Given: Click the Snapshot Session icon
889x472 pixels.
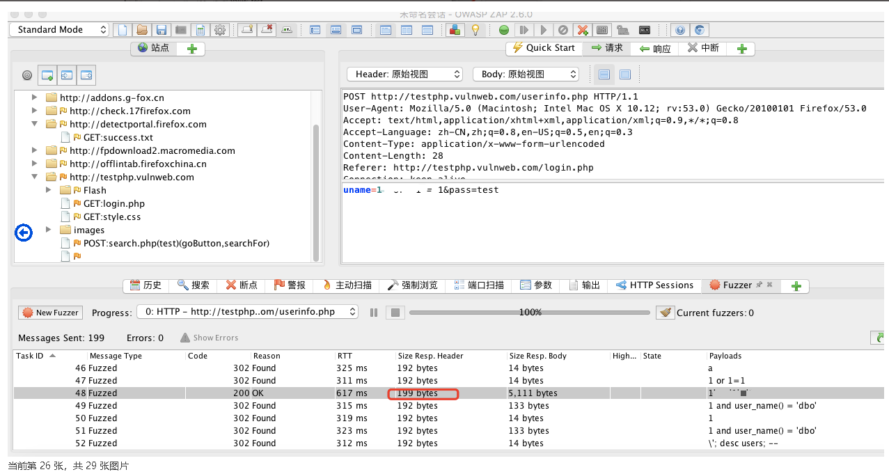Looking at the screenshot, I should (181, 30).
